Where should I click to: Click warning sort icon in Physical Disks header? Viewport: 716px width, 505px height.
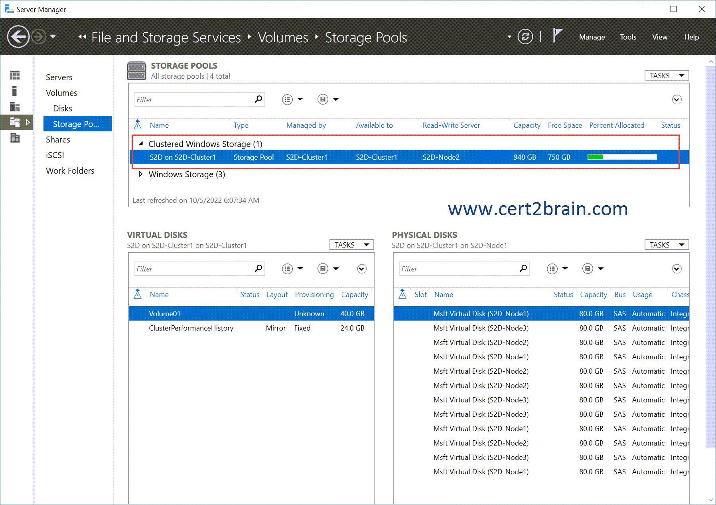(x=402, y=294)
